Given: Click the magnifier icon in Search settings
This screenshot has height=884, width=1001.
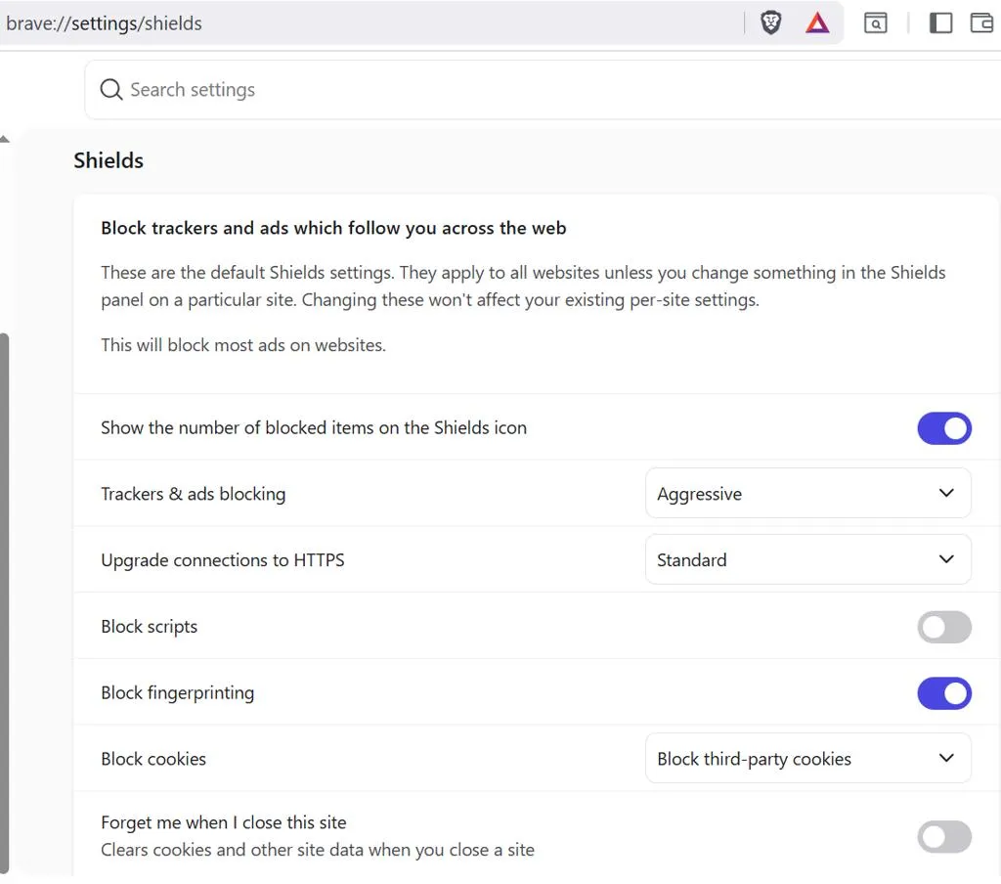Looking at the screenshot, I should pos(111,89).
